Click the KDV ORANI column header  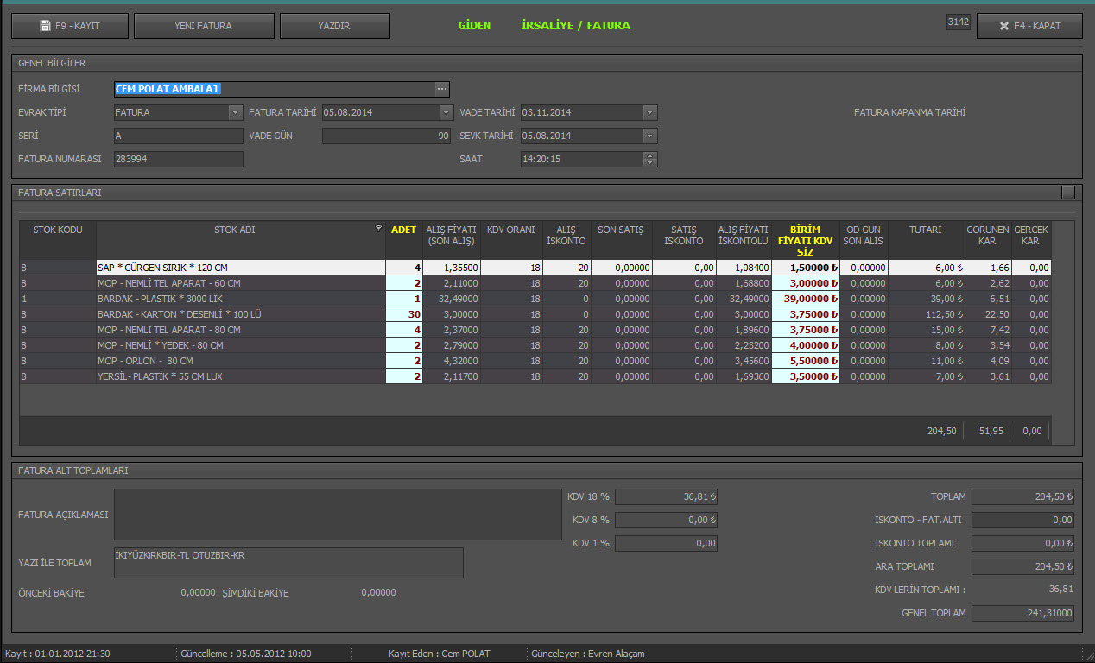(x=511, y=240)
